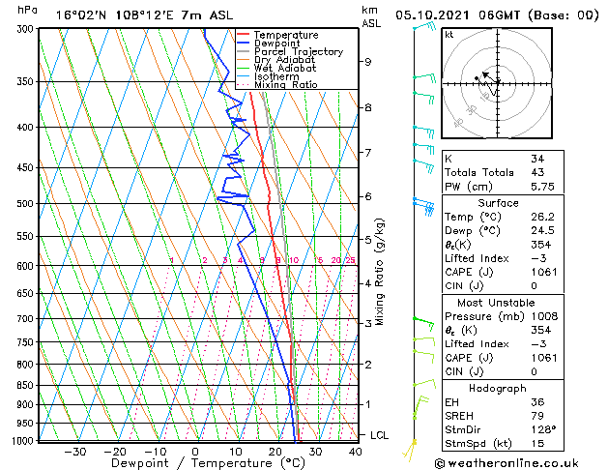The height and width of the screenshot is (470, 608).
Task: Click the cyan wind barb at 400 hPa
Action: [423, 132]
